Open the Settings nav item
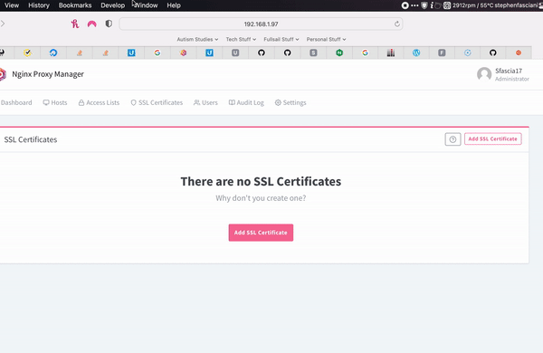 pos(291,102)
